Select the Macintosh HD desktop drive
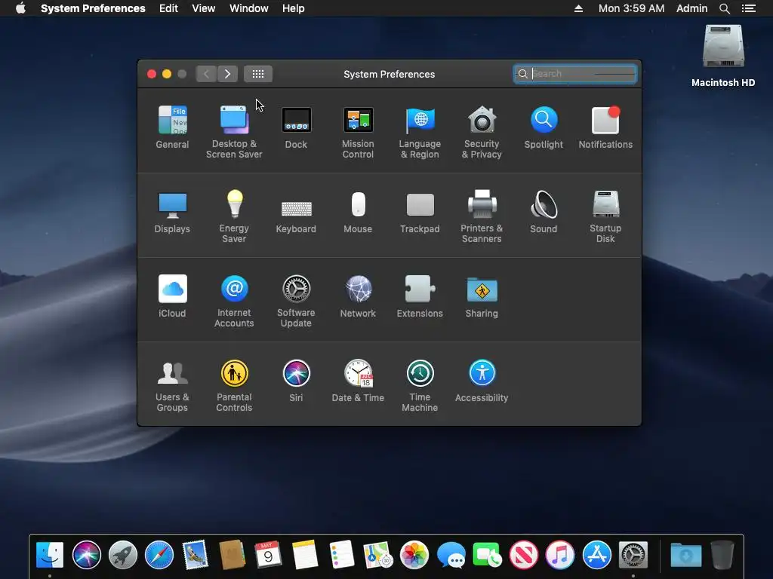Image resolution: width=773 pixels, height=579 pixels. [x=723, y=55]
